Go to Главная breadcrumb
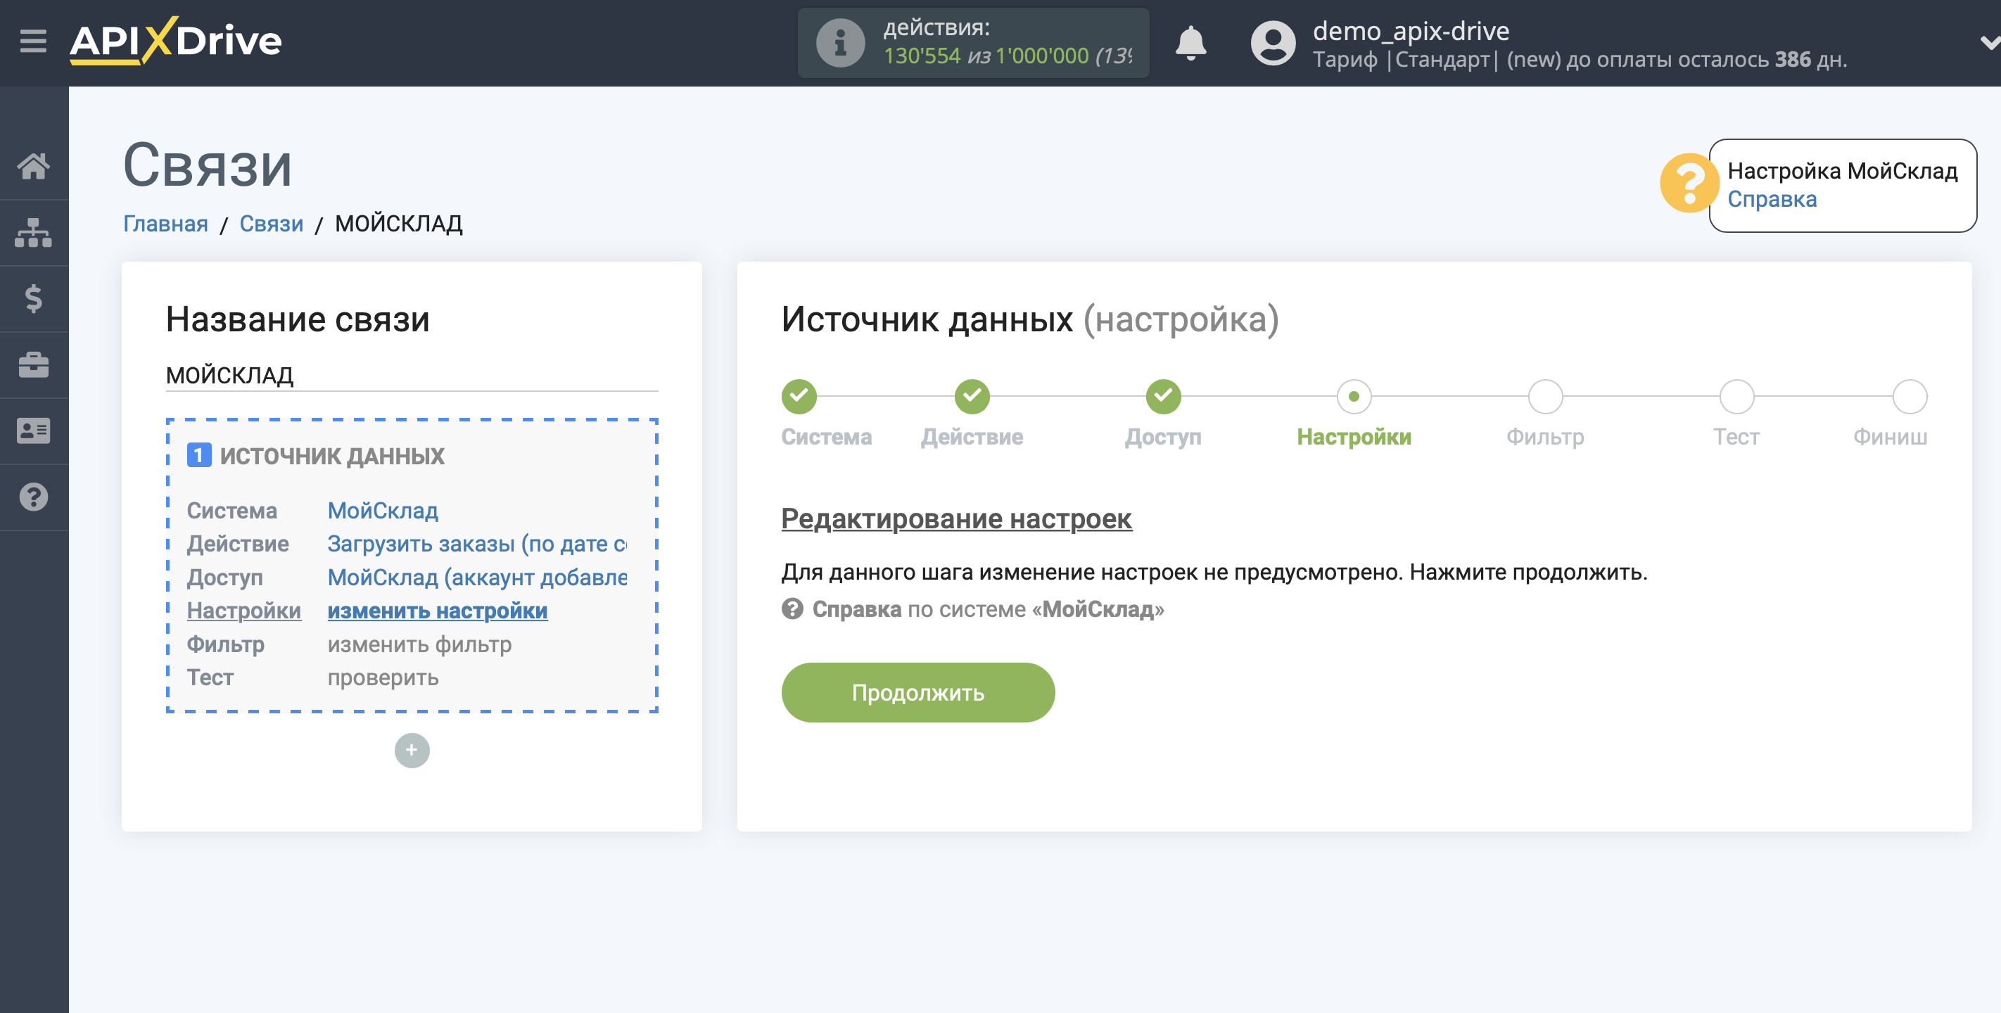This screenshot has height=1013, width=2001. click(165, 224)
